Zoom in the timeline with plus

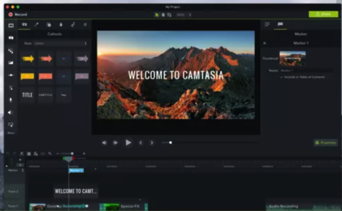click(84, 154)
